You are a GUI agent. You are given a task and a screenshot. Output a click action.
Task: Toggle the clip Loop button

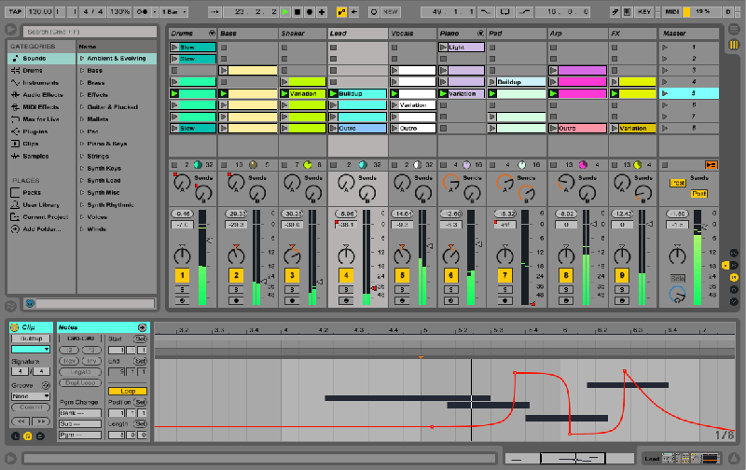(128, 391)
